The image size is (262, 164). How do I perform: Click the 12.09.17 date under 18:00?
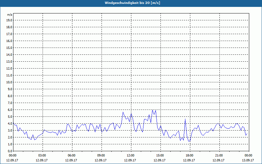click(189, 160)
